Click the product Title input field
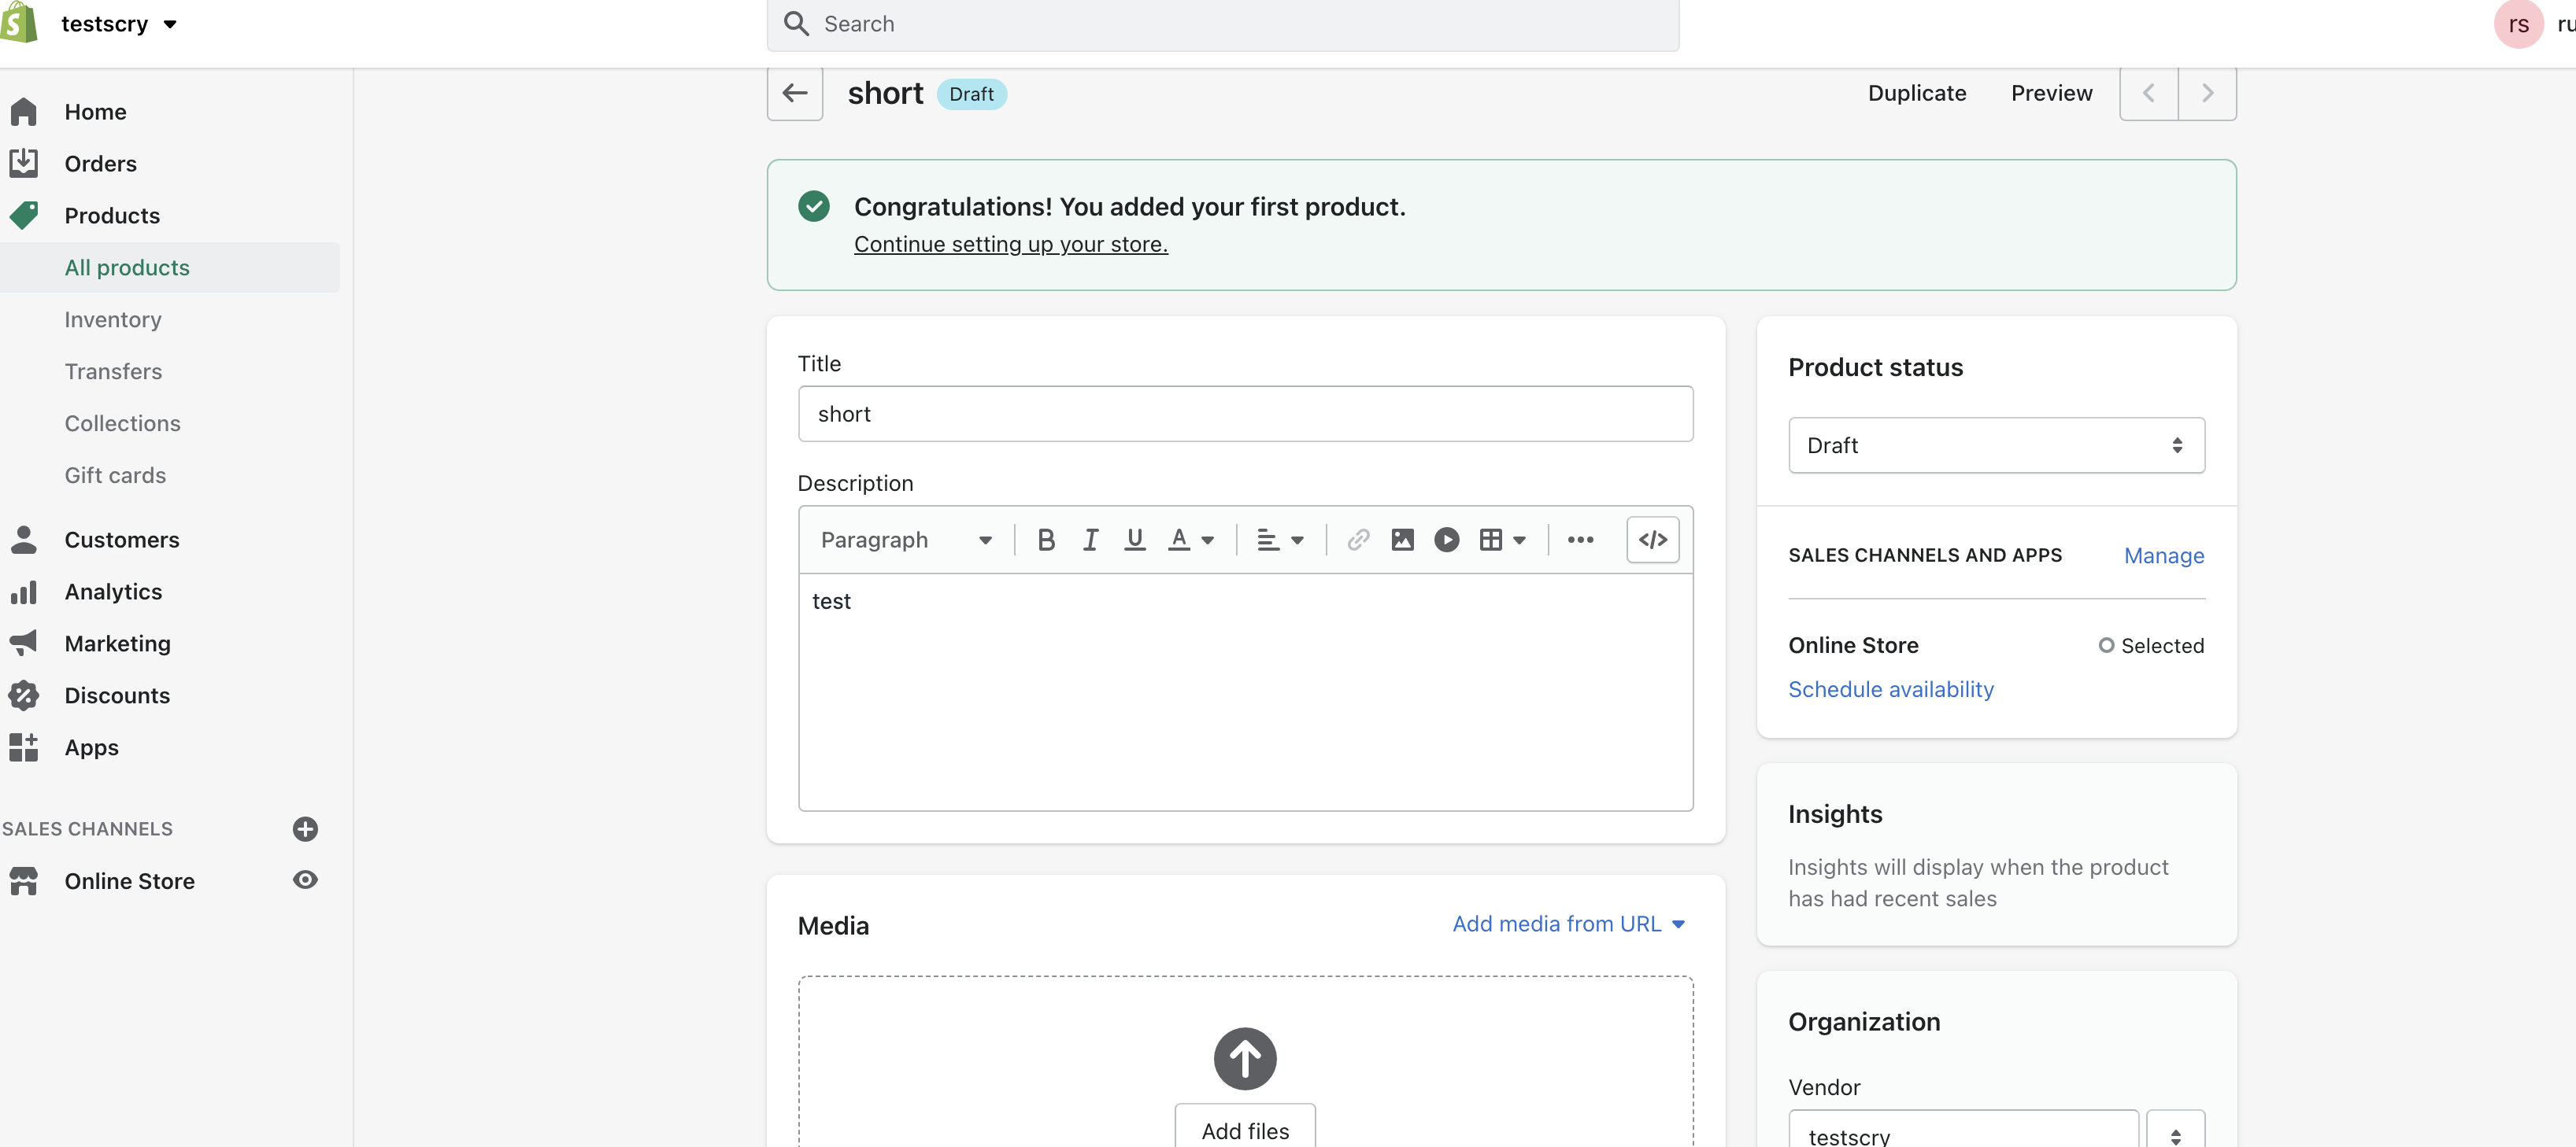 click(x=1244, y=414)
